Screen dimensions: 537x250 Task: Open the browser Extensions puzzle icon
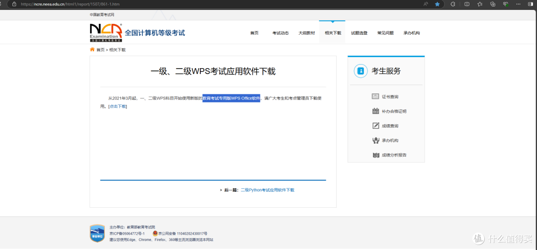[x=453, y=4]
